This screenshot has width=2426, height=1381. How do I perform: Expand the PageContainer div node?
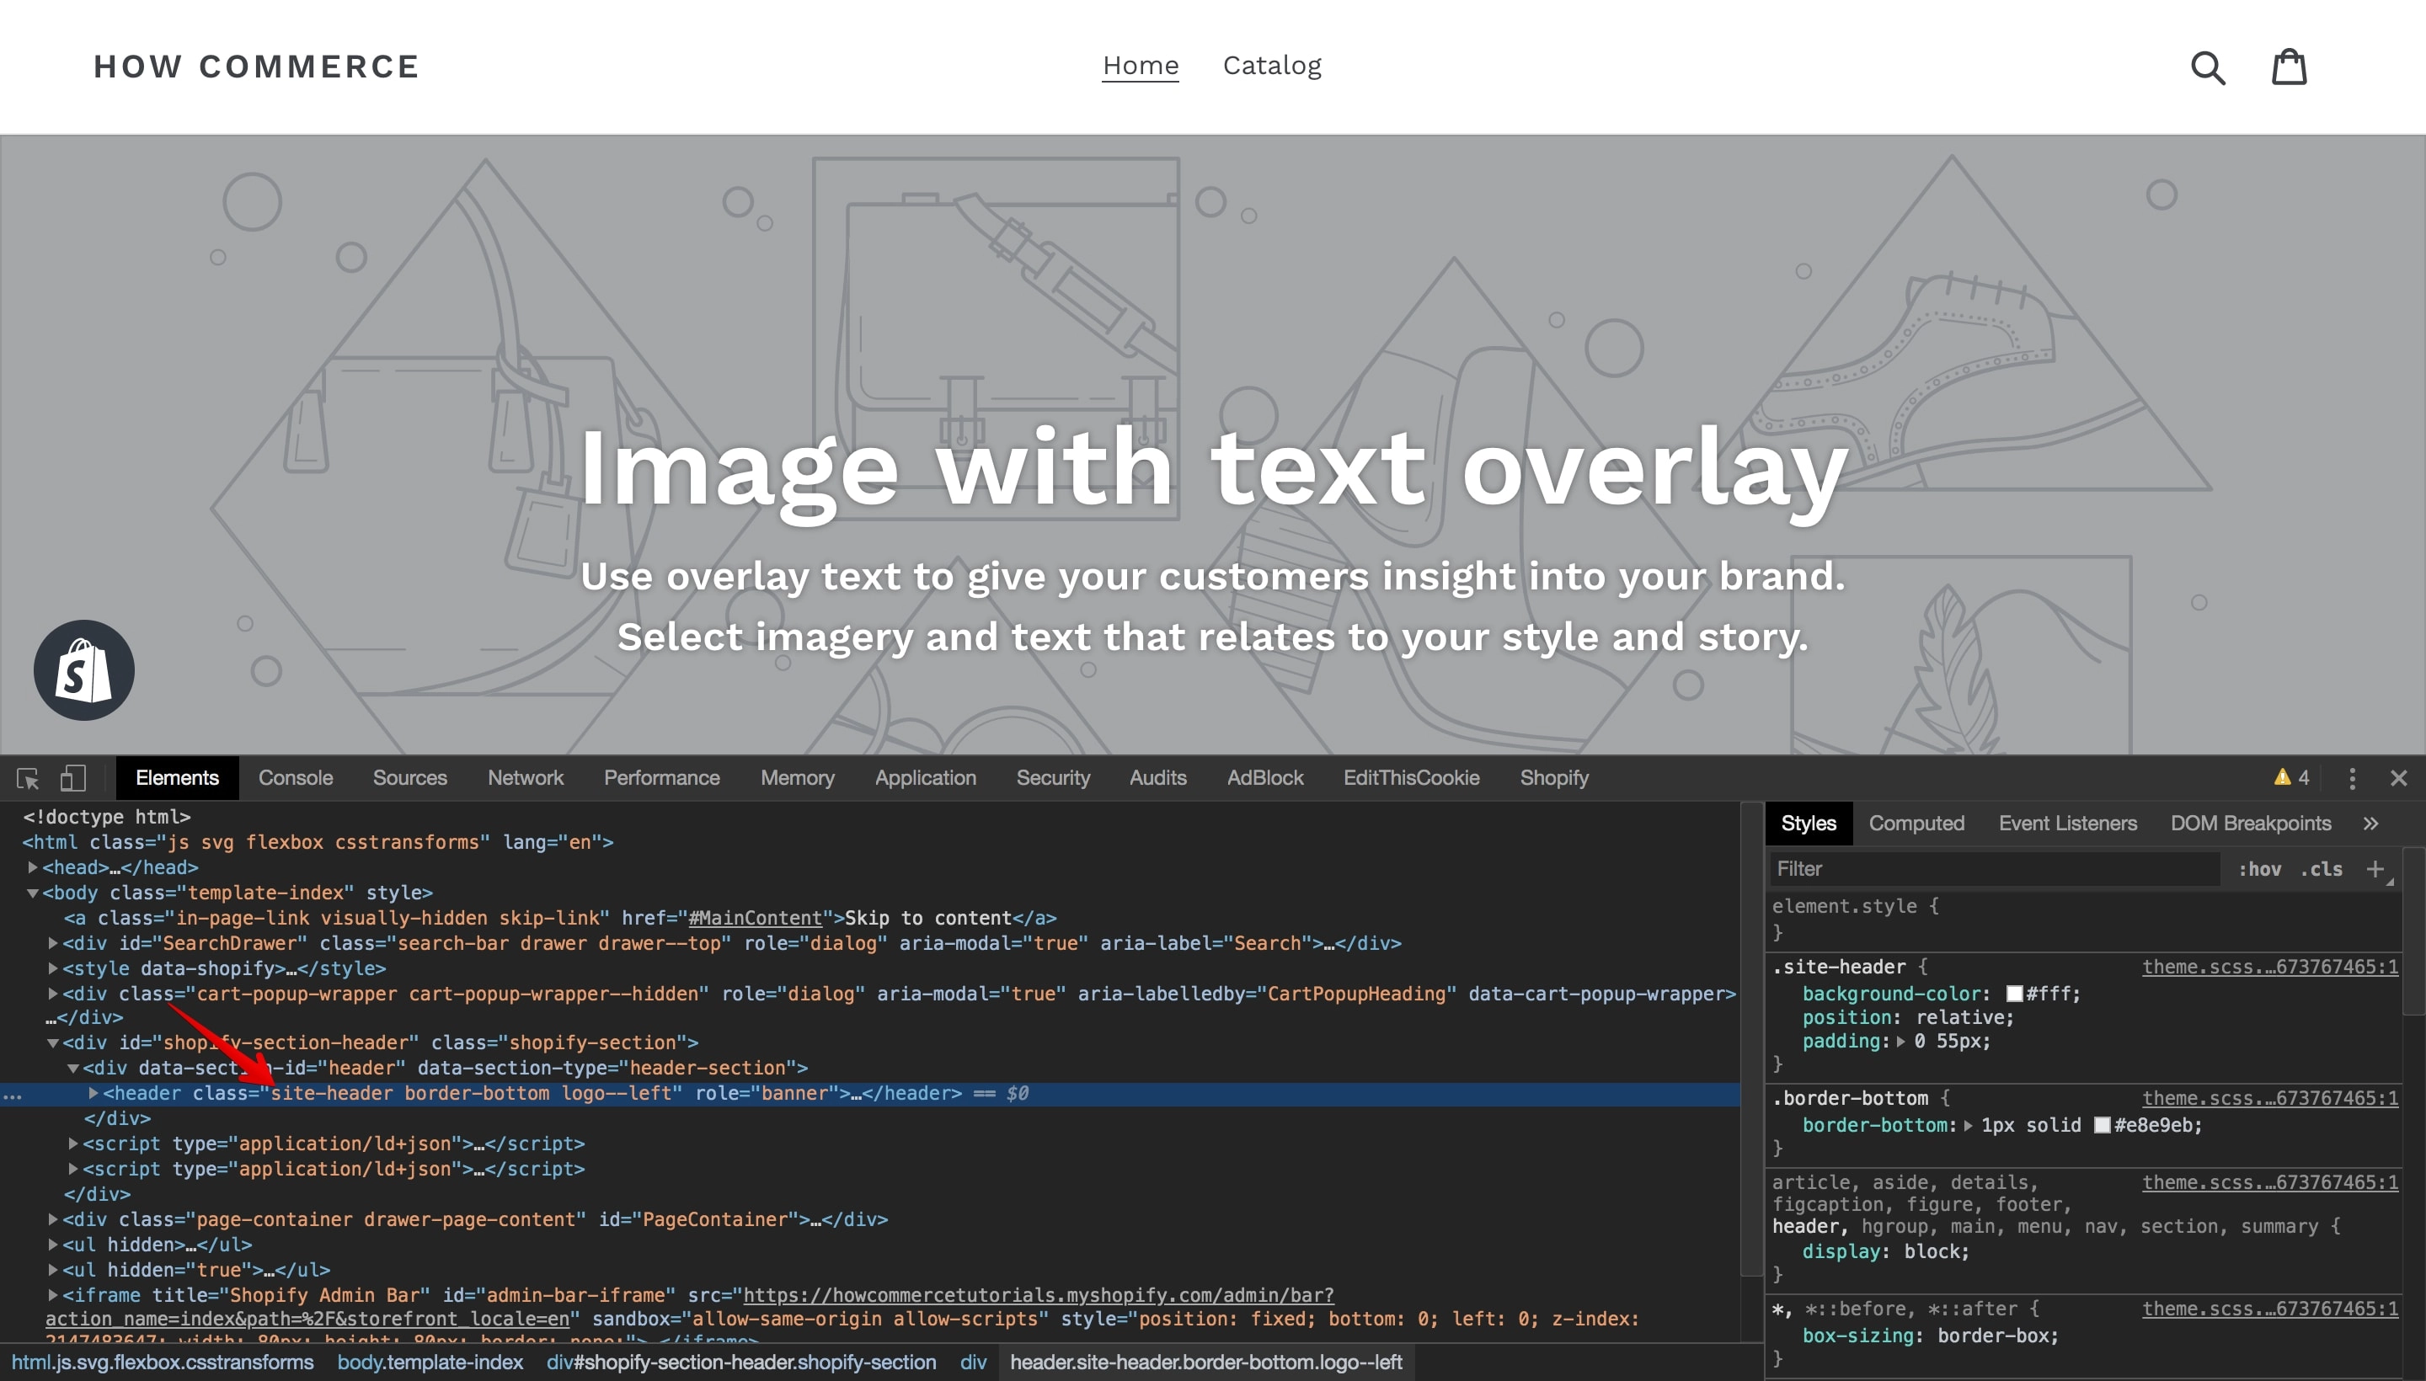(x=53, y=1218)
